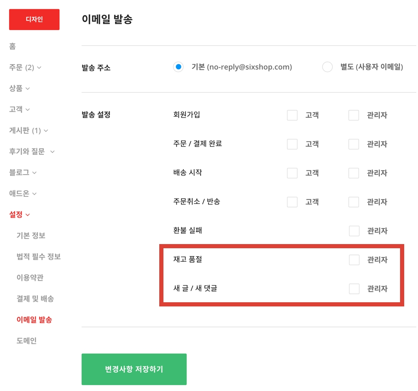Expand the 주문 (2) sidebar menu
Image resolution: width=418 pixels, height=391 pixels.
[x=25, y=67]
